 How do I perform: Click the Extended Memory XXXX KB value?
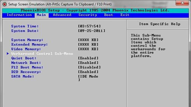[x=88, y=45]
